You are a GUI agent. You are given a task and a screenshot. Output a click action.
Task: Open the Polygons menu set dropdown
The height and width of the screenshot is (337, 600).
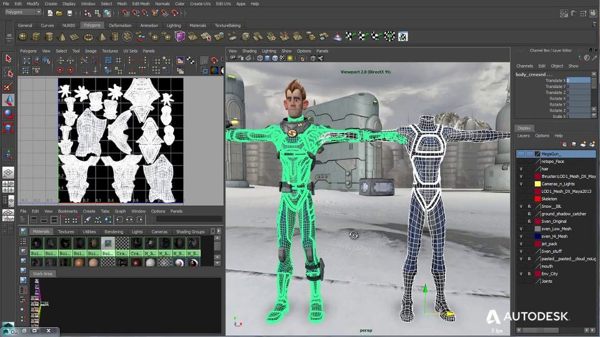[x=22, y=12]
